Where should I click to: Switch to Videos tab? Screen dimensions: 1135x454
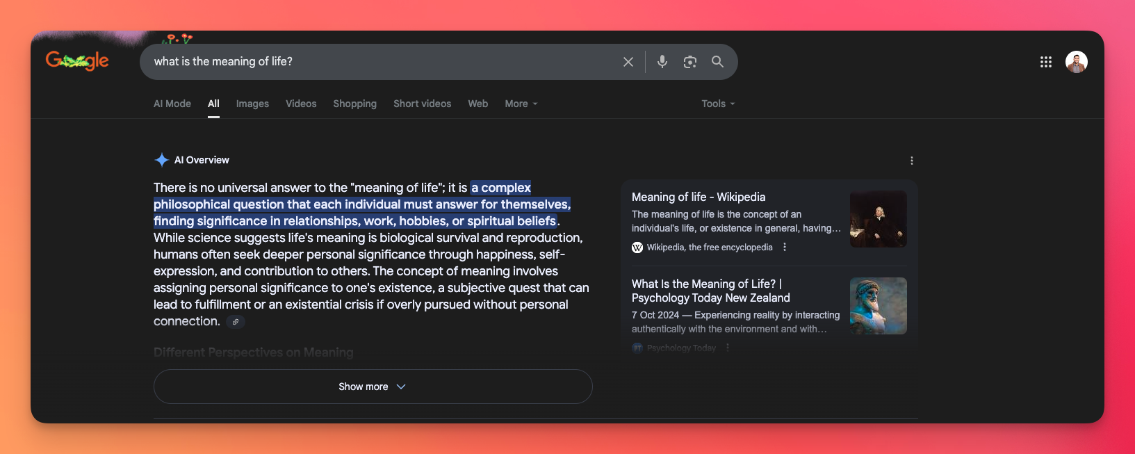click(x=301, y=104)
